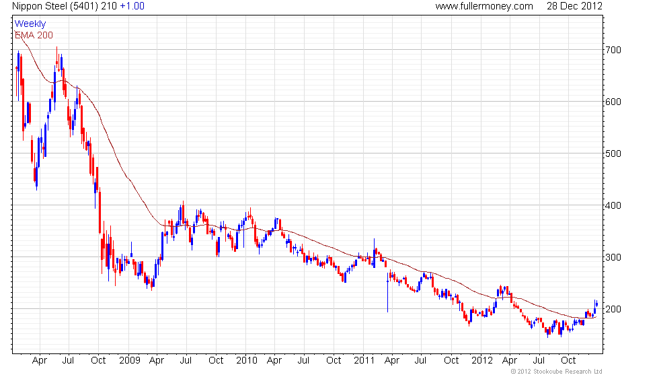Screen dimensions: 659x377
Task: Click the long blue spike candle near 2011 Apr
Action: pyautogui.click(x=387, y=292)
